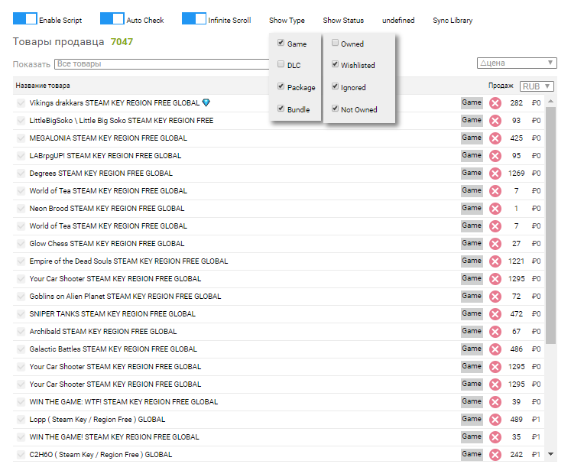
Task: Click red X icon for Vikings drakkars row
Action: [495, 103]
